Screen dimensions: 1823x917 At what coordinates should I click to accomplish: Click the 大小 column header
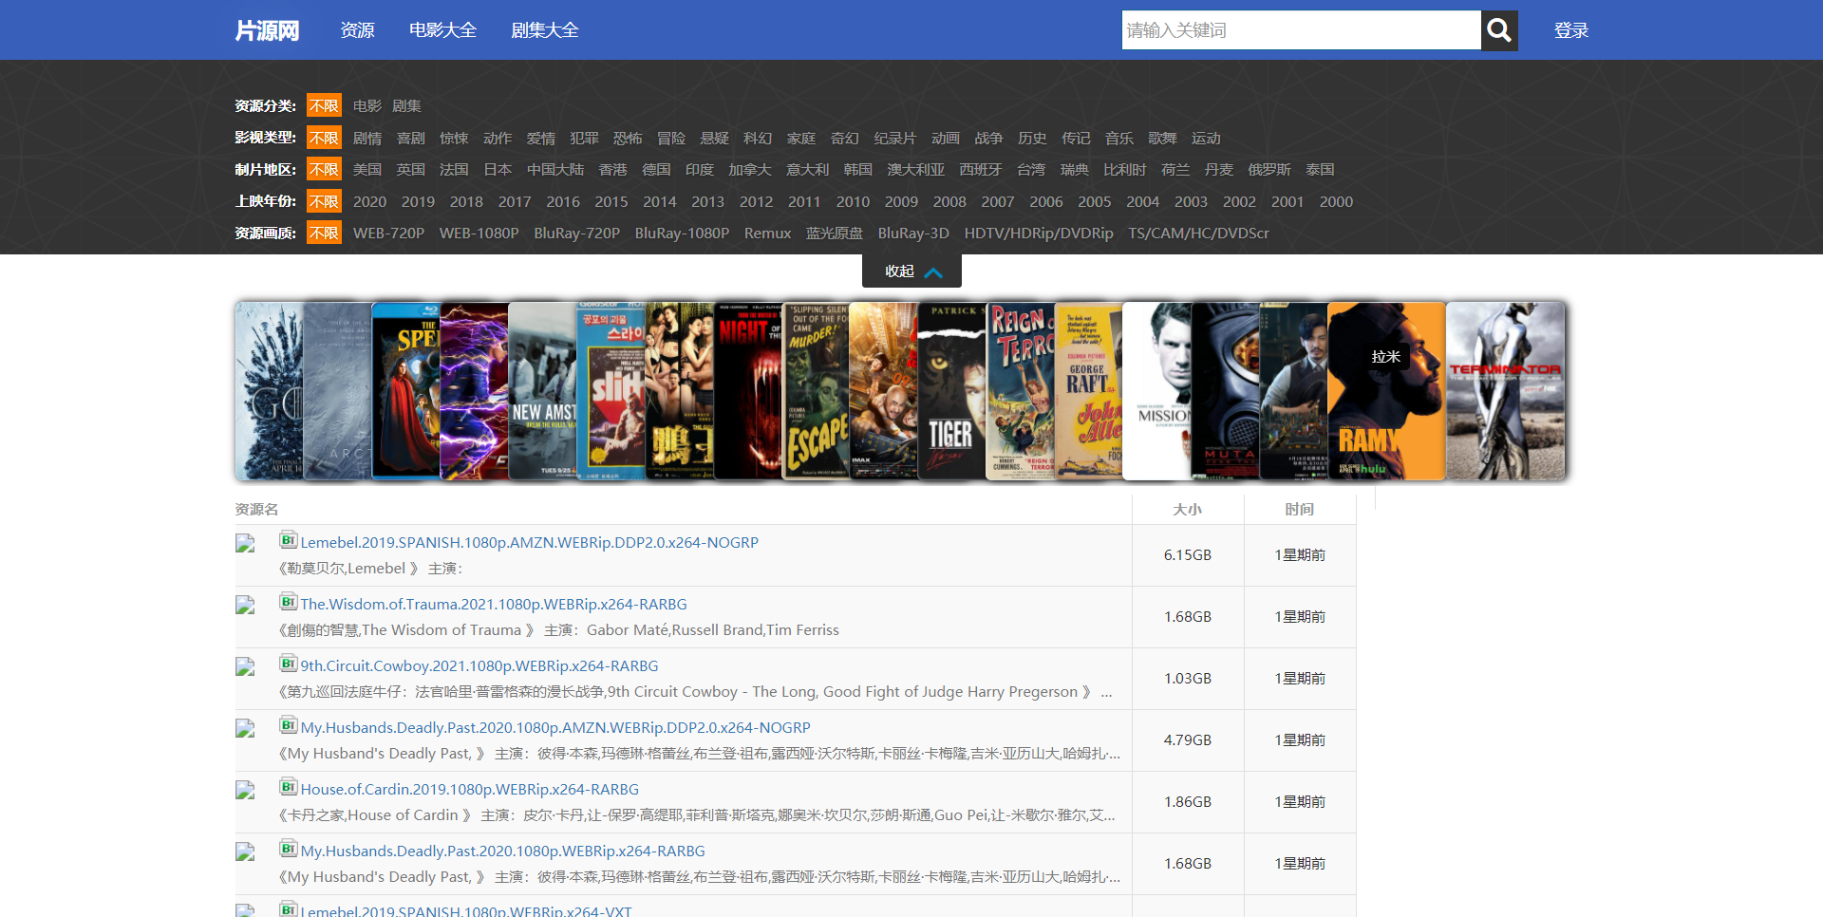pyautogui.click(x=1188, y=510)
